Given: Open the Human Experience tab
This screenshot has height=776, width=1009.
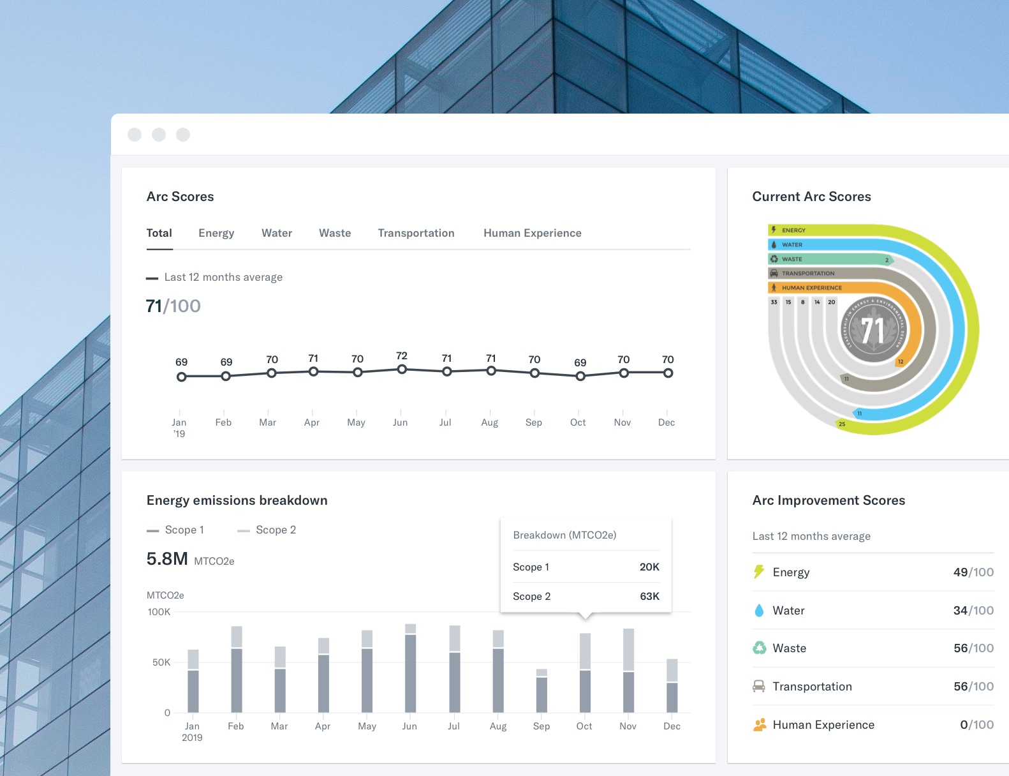Looking at the screenshot, I should [533, 233].
